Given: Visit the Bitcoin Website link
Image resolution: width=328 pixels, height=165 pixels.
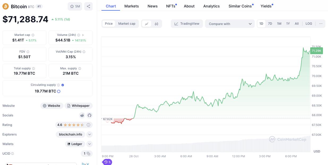Looking at the screenshot, I should click(52, 106).
